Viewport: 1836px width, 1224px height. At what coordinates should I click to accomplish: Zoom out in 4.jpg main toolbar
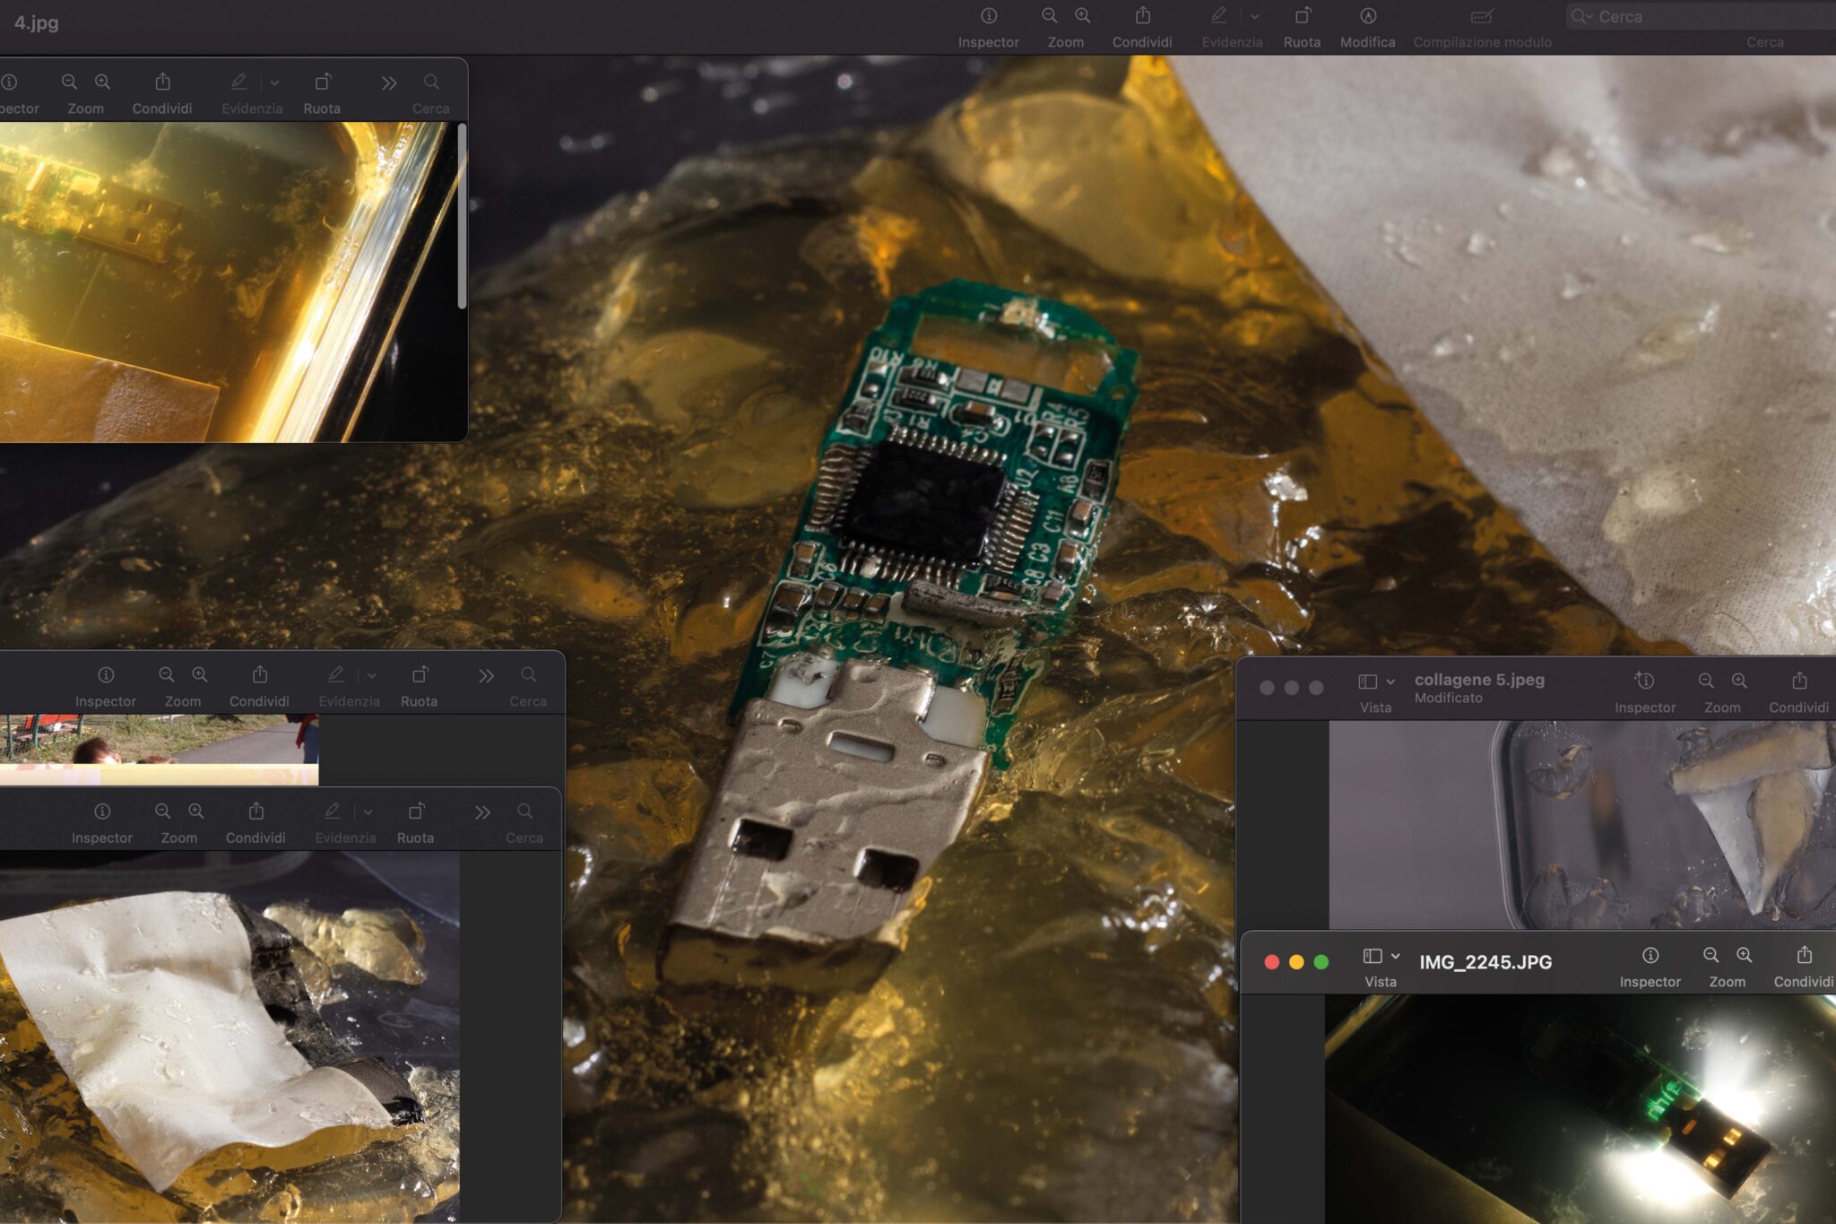pos(1049,16)
